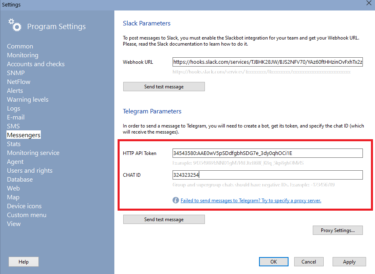Select the NetFlow section
This screenshot has width=375, height=274.
coord(19,82)
